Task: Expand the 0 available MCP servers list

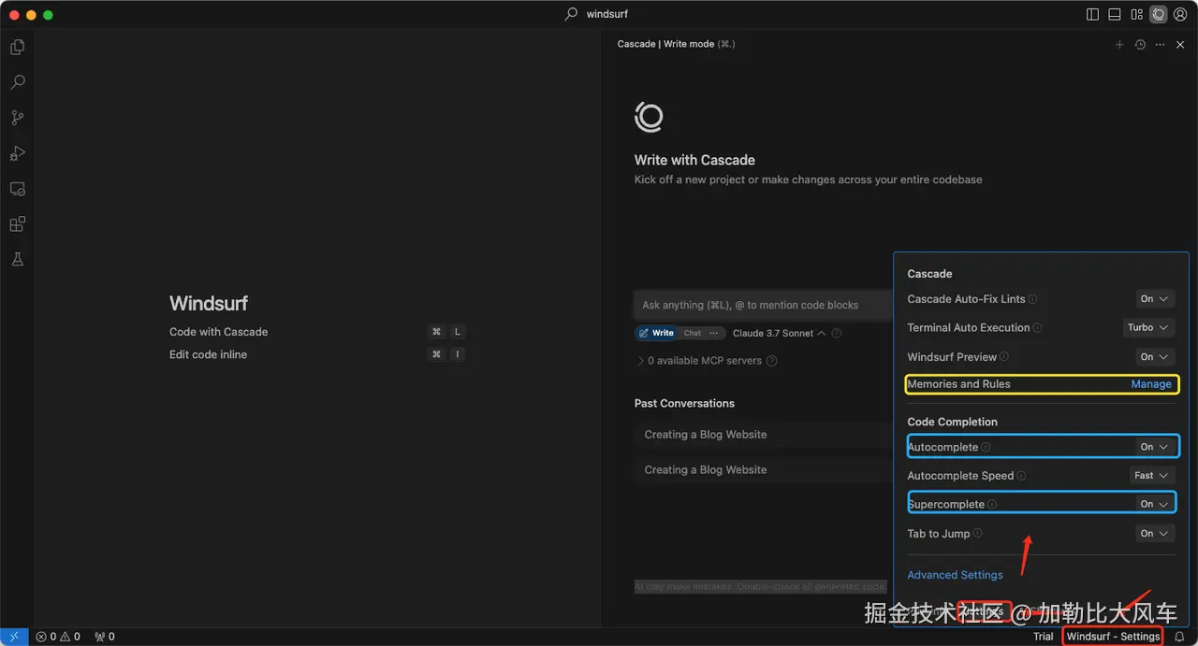Action: coord(699,361)
